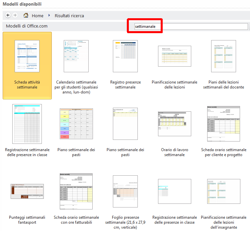Click the search field containing settimanale
The image size is (250, 231).
point(191,27)
